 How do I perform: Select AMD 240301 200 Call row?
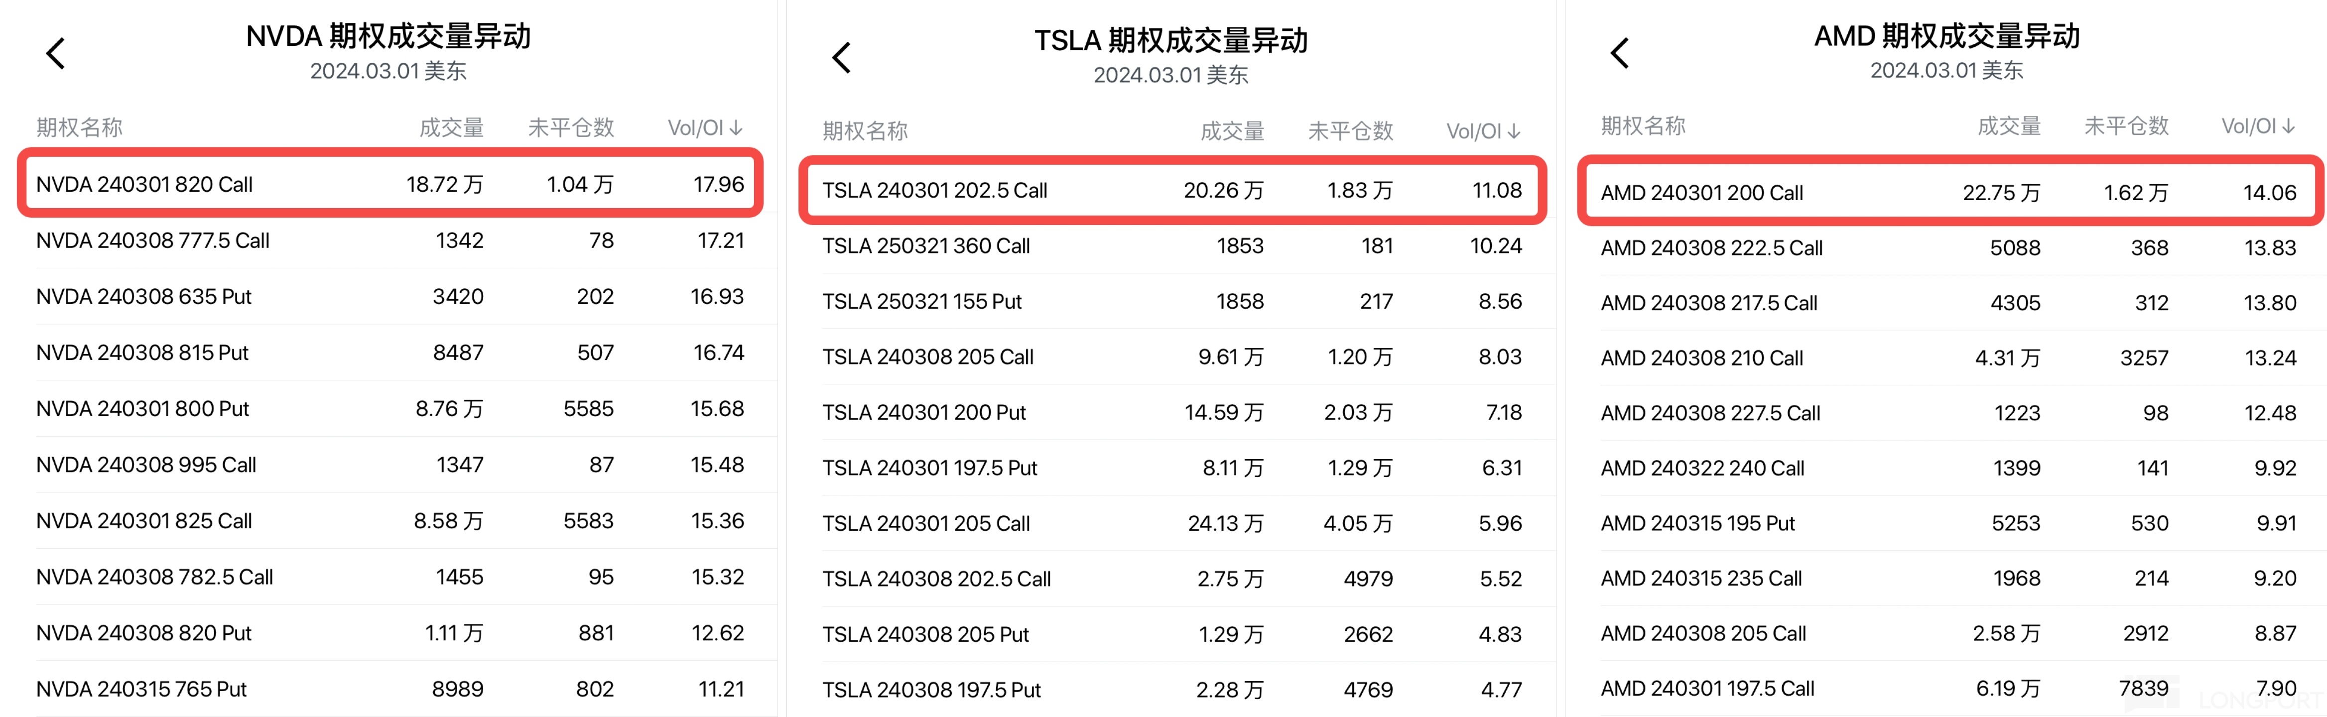coord(1947,192)
